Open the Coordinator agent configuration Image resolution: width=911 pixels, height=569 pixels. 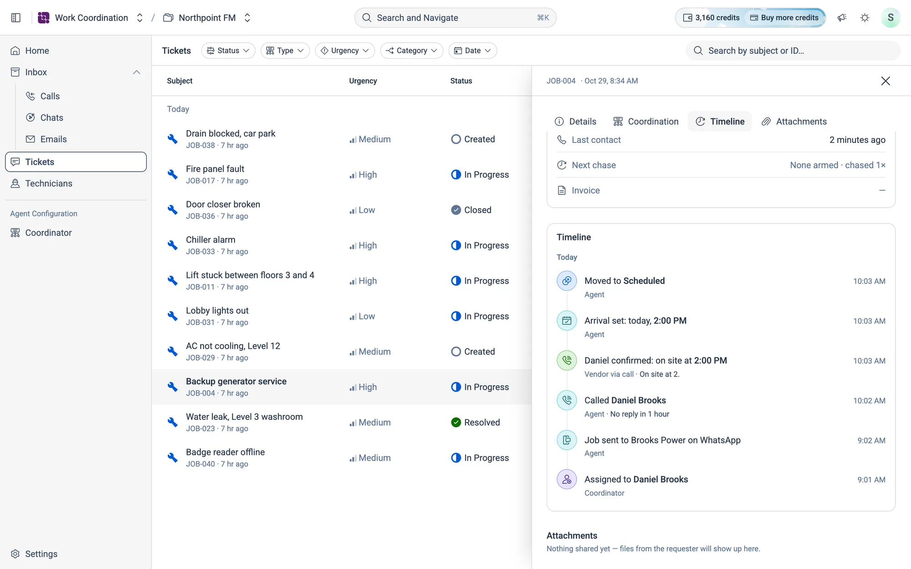(76, 233)
